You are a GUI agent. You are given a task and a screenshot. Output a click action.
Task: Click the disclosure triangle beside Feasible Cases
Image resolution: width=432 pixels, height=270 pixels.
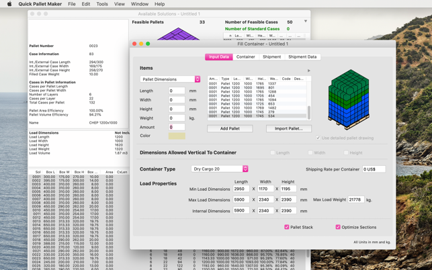coord(306,21)
